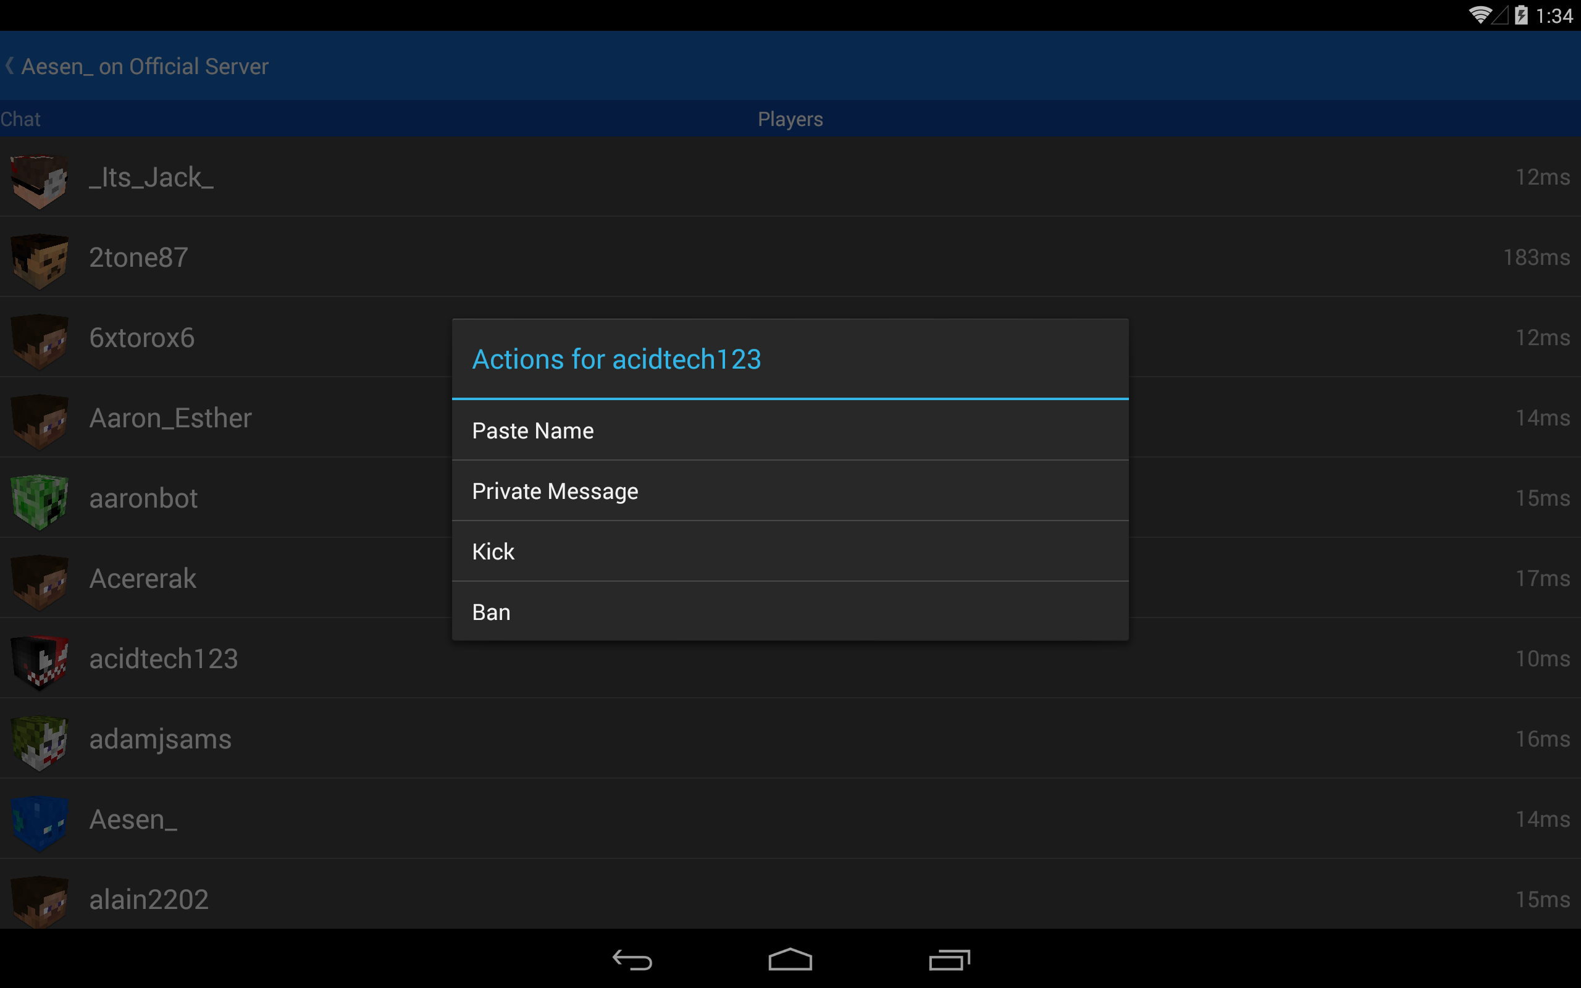This screenshot has width=1581, height=988.
Task: Tap the 6xtorox6 avatar head
Action: coord(39,341)
